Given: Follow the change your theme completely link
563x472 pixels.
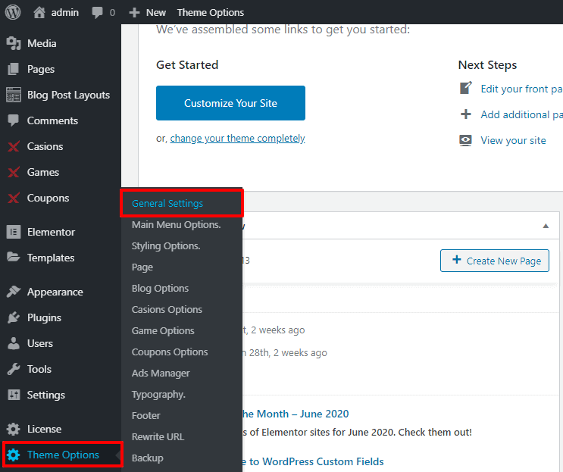Looking at the screenshot, I should tap(237, 138).
